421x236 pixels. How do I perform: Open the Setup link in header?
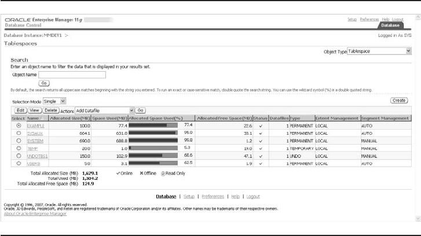click(352, 19)
